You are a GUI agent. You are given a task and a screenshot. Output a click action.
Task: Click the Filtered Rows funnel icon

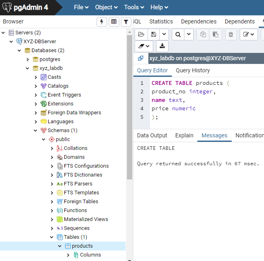[x=126, y=22]
